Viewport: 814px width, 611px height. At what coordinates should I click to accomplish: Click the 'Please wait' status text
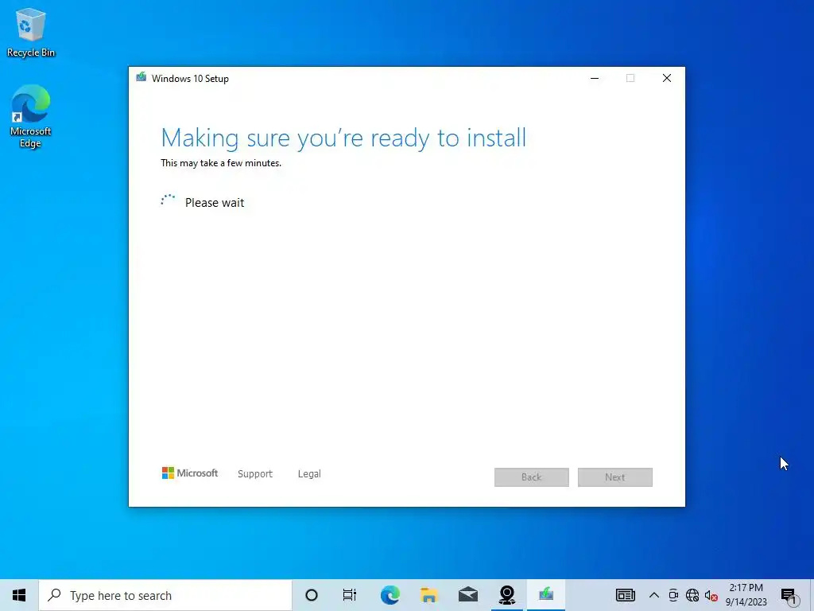pyautogui.click(x=215, y=203)
